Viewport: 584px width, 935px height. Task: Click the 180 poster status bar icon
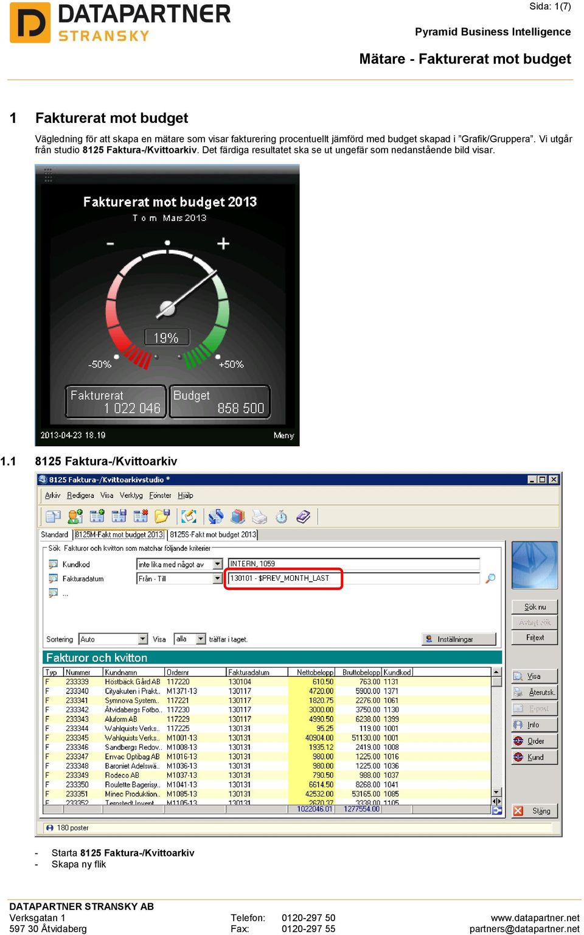click(x=50, y=828)
